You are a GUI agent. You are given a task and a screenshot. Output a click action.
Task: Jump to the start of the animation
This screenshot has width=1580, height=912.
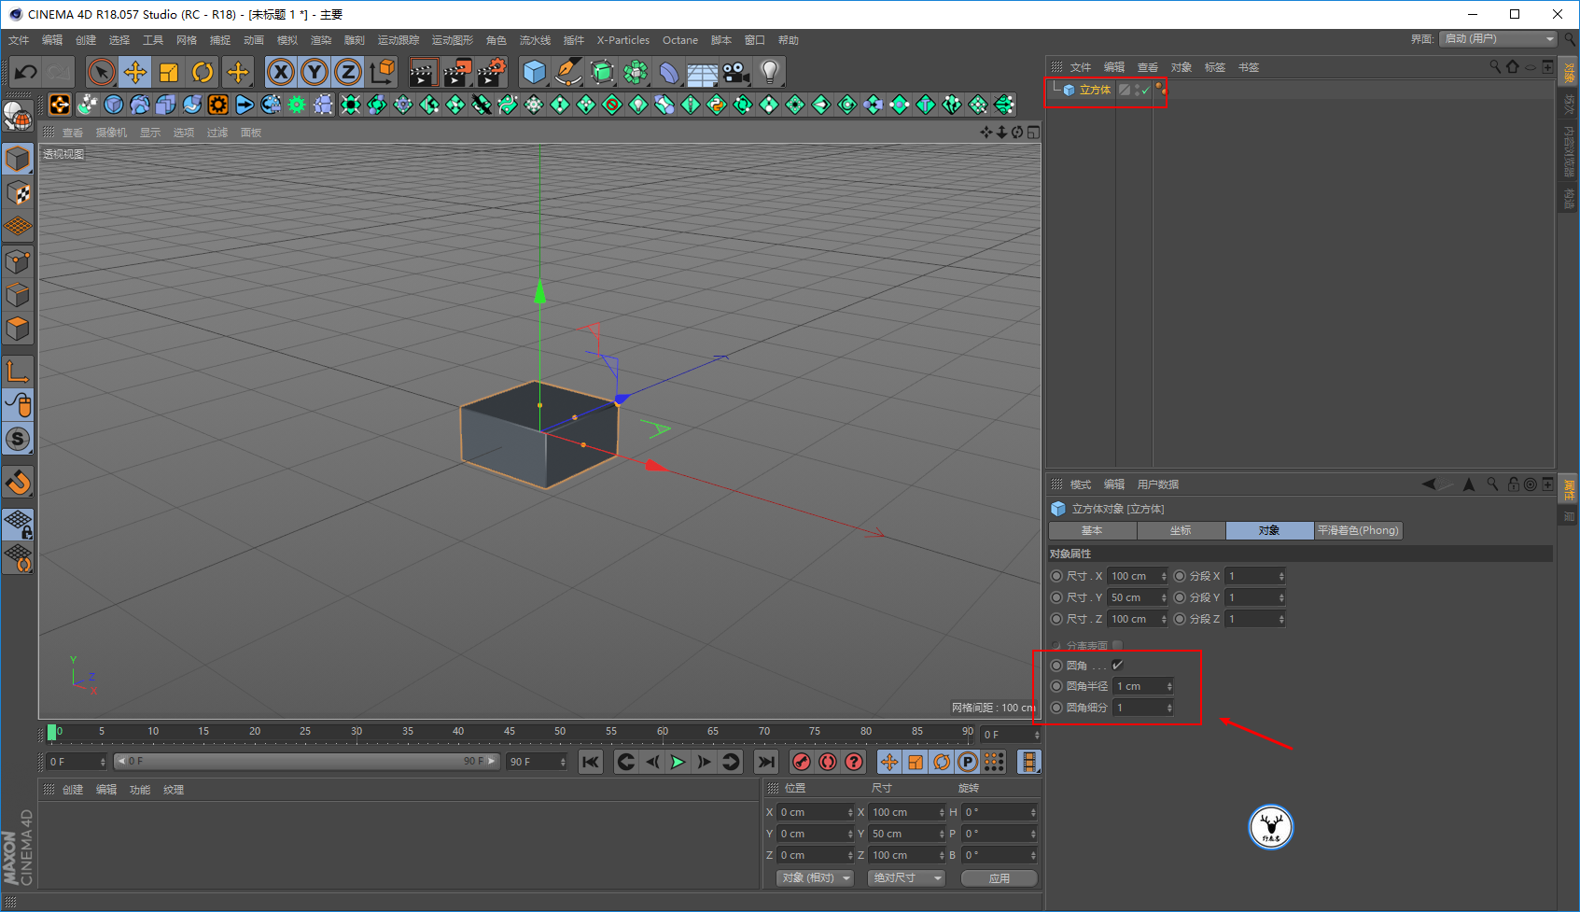click(x=591, y=762)
